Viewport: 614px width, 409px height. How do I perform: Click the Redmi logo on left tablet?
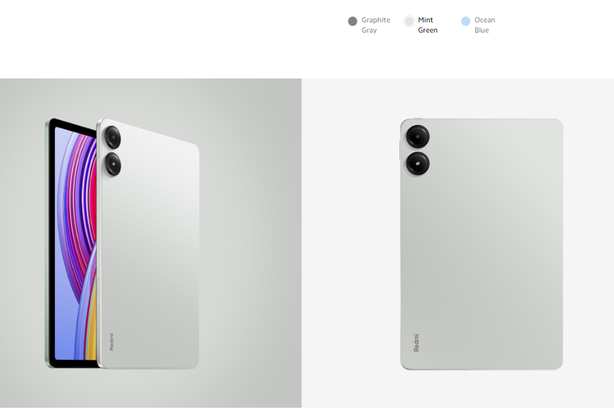111,341
